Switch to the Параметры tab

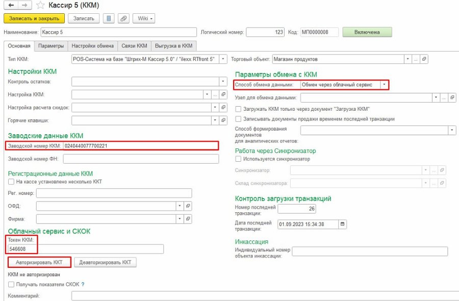[x=51, y=46]
